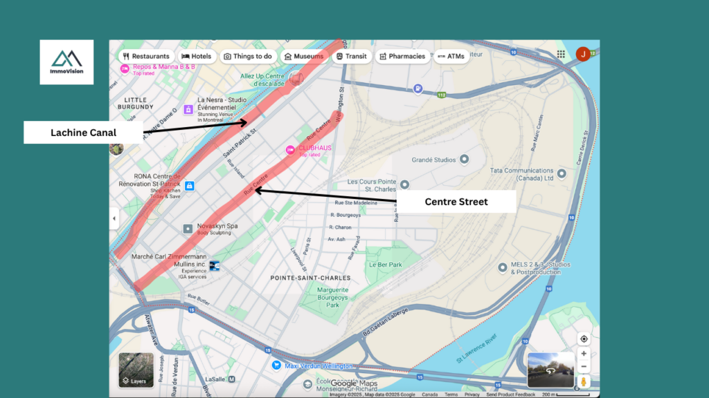Click the Grandé Studios map pin
Viewport: 709px width, 398px height.
coord(465,160)
